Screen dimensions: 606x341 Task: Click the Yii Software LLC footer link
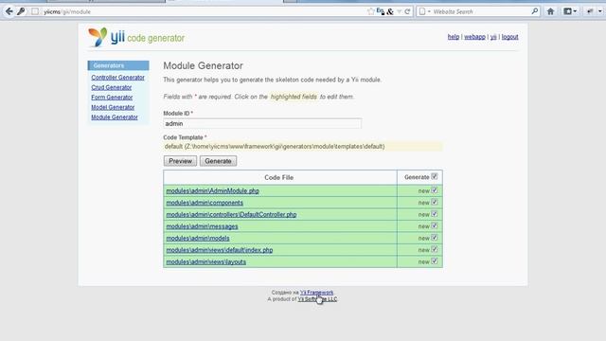(317, 299)
